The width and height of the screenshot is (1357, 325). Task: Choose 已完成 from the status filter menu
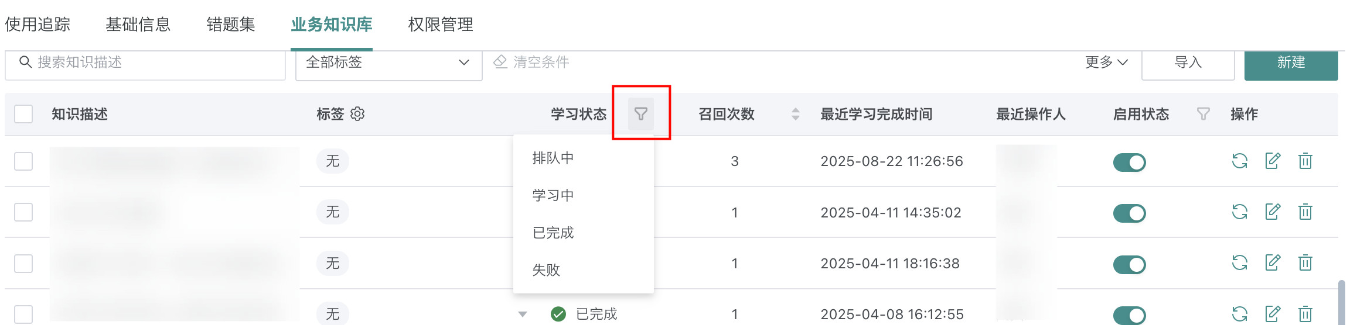point(553,233)
